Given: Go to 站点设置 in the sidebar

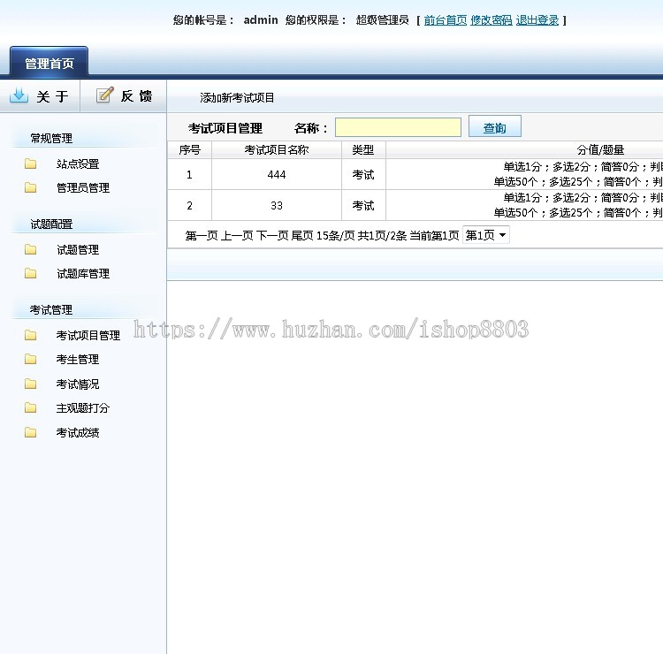Looking at the screenshot, I should (x=78, y=164).
